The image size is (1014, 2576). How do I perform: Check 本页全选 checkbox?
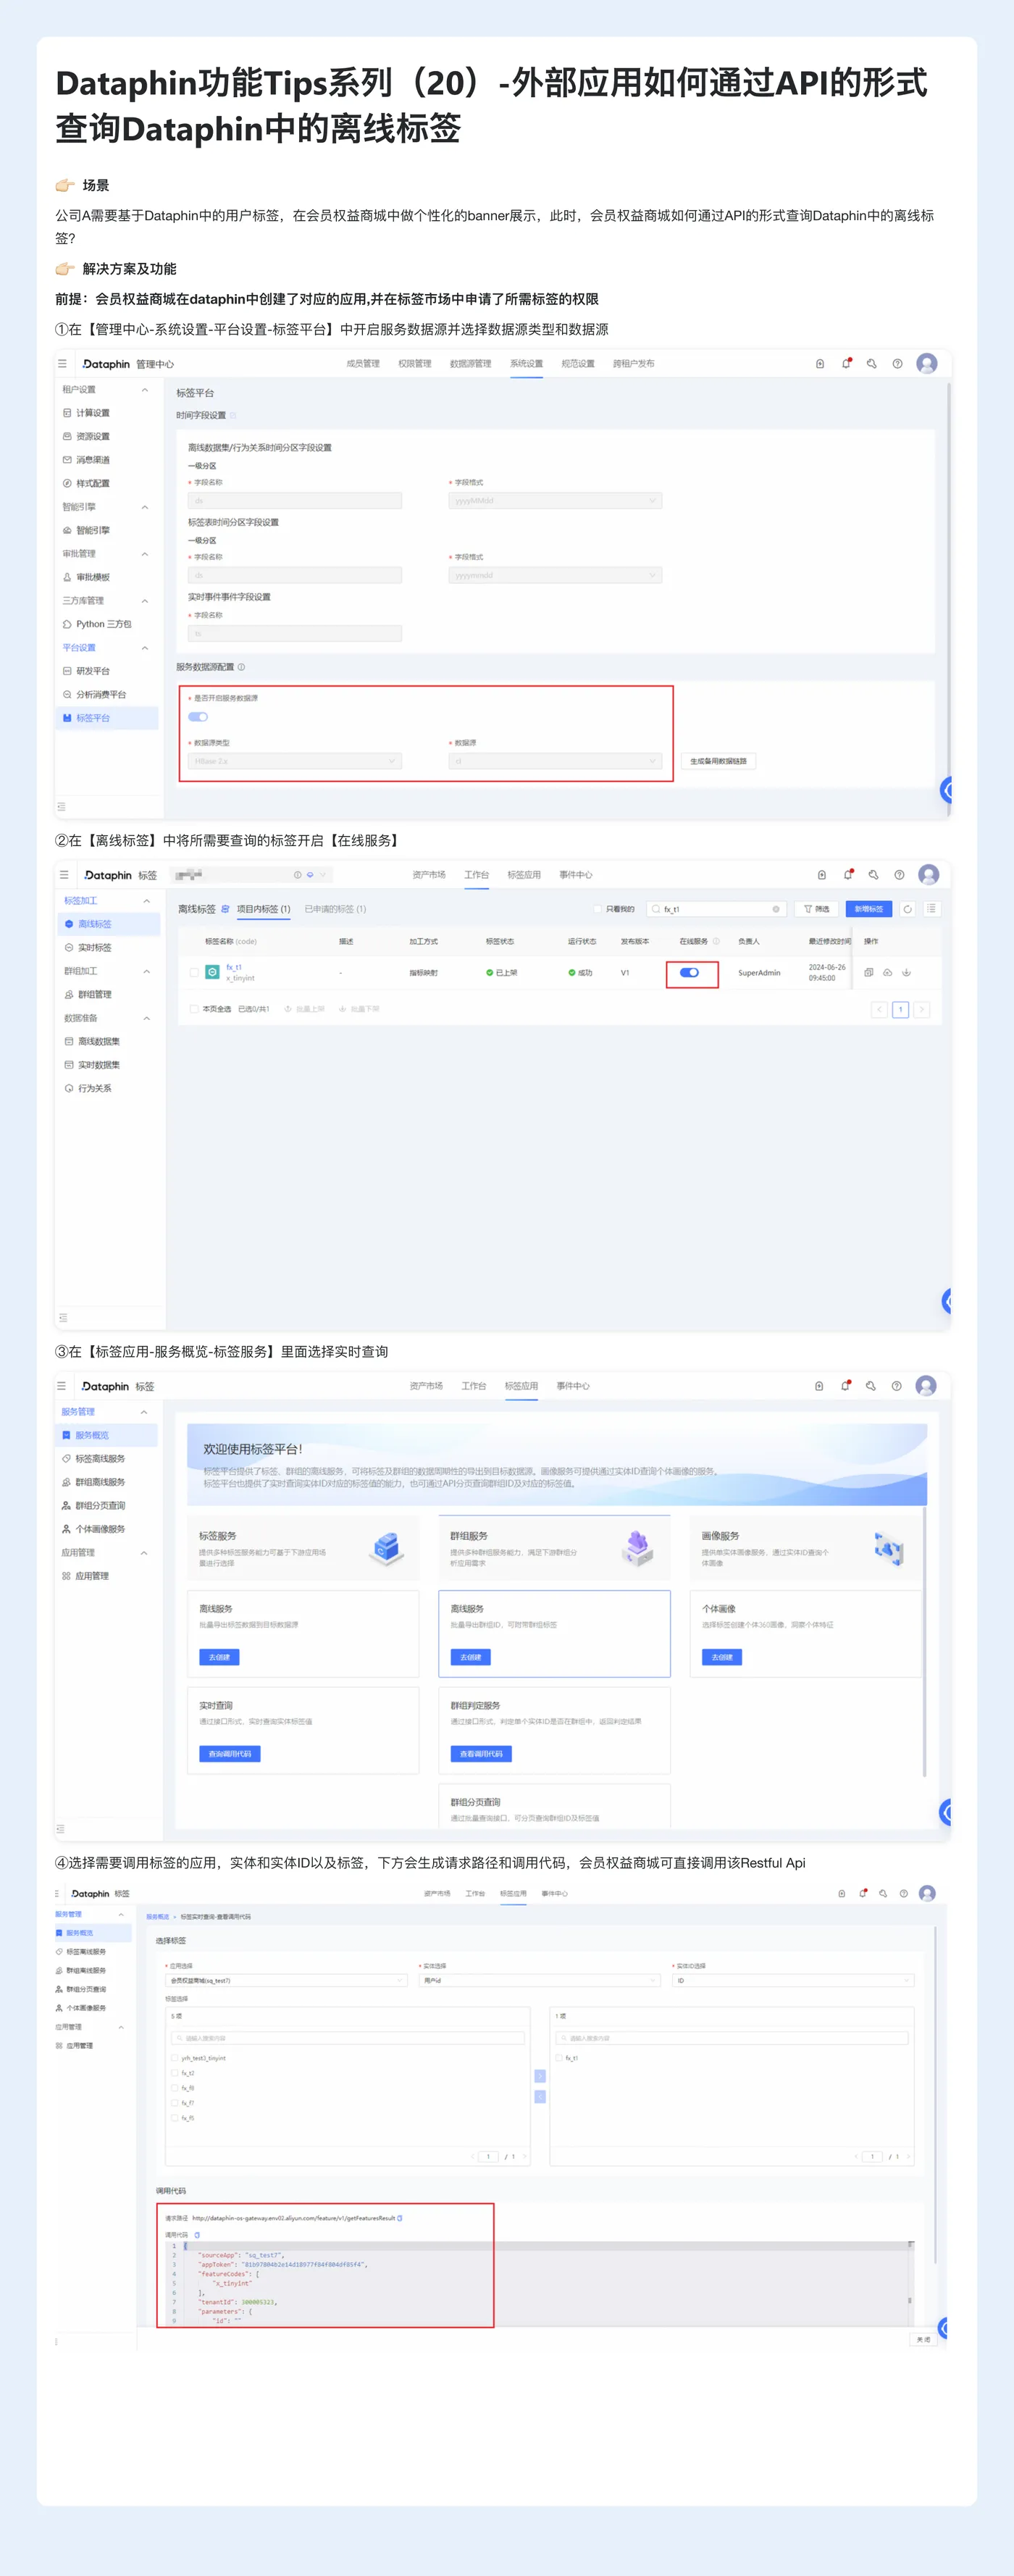(194, 1009)
